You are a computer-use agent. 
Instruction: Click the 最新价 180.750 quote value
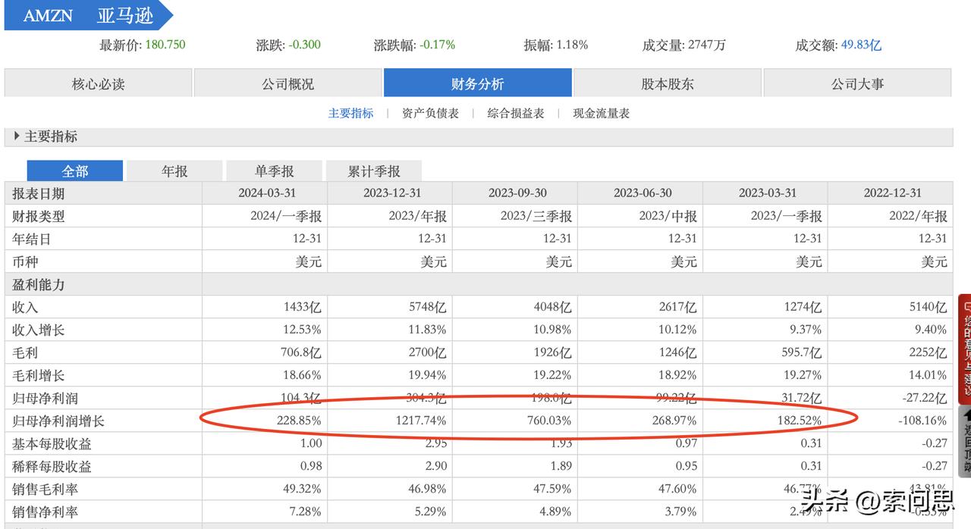(165, 45)
